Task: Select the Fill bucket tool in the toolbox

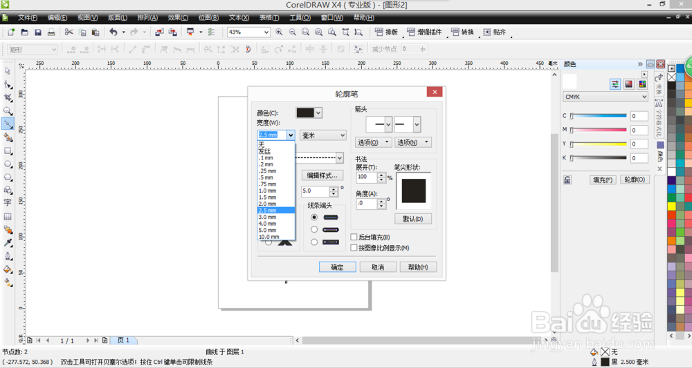Action: pyautogui.click(x=8, y=269)
